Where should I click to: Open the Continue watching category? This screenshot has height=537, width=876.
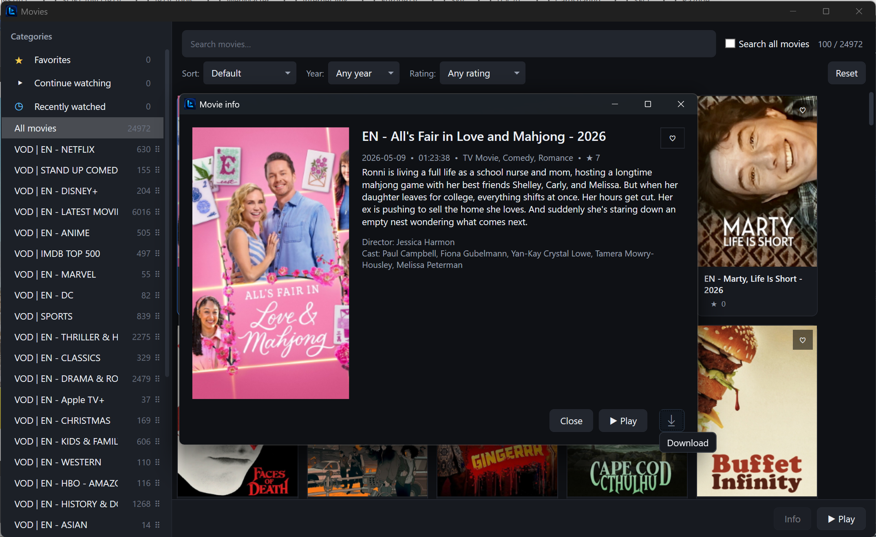tap(83, 83)
